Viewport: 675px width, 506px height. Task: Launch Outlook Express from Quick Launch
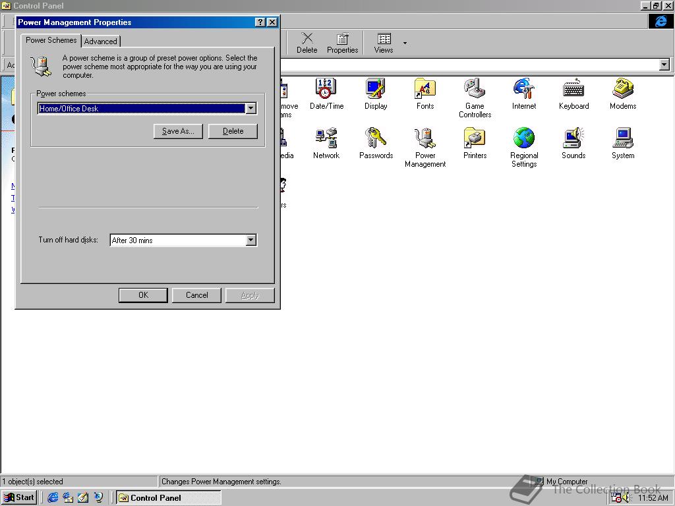[x=68, y=497]
